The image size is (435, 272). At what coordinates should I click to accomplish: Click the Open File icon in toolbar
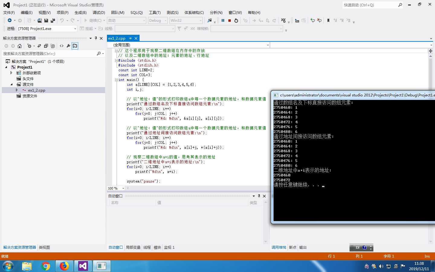click(40, 20)
